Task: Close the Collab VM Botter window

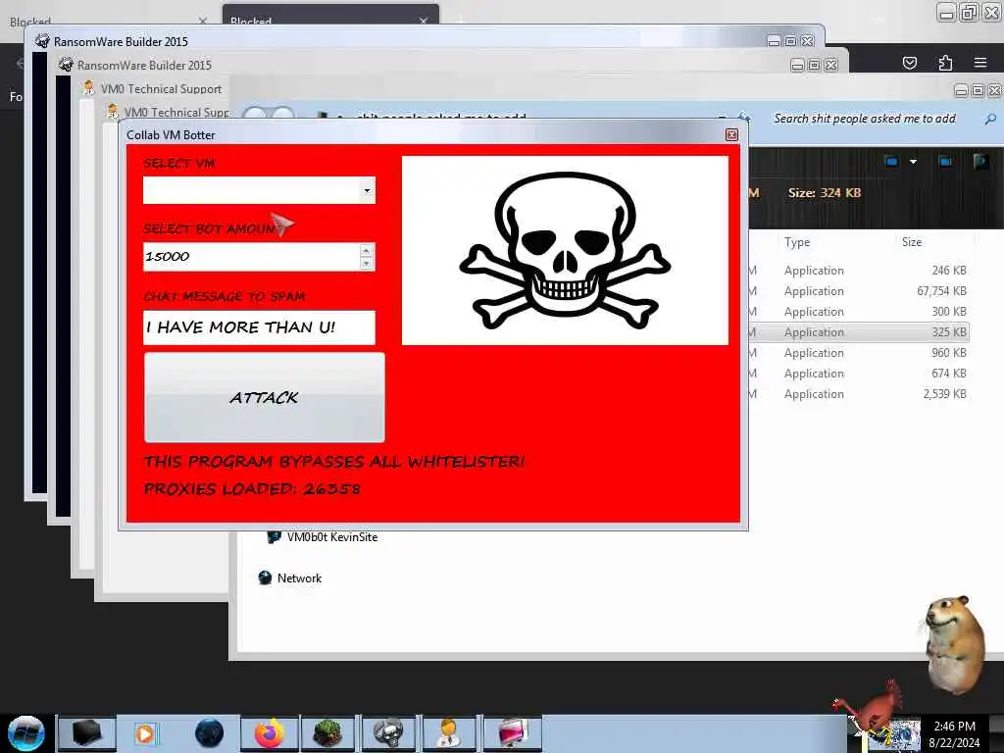Action: [731, 134]
